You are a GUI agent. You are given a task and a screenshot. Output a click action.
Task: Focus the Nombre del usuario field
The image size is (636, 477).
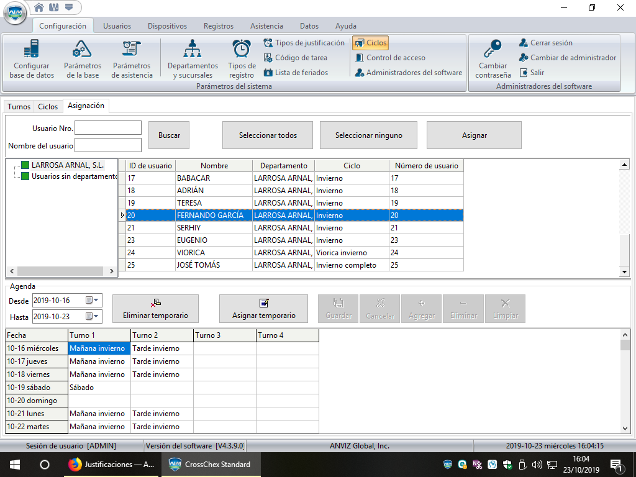point(108,145)
